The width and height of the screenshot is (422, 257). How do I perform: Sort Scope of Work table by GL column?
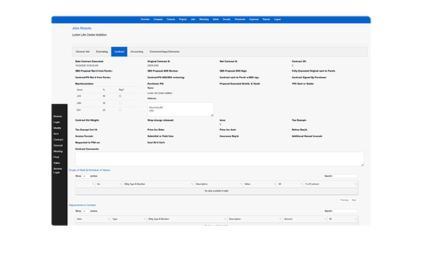[x=109, y=184]
